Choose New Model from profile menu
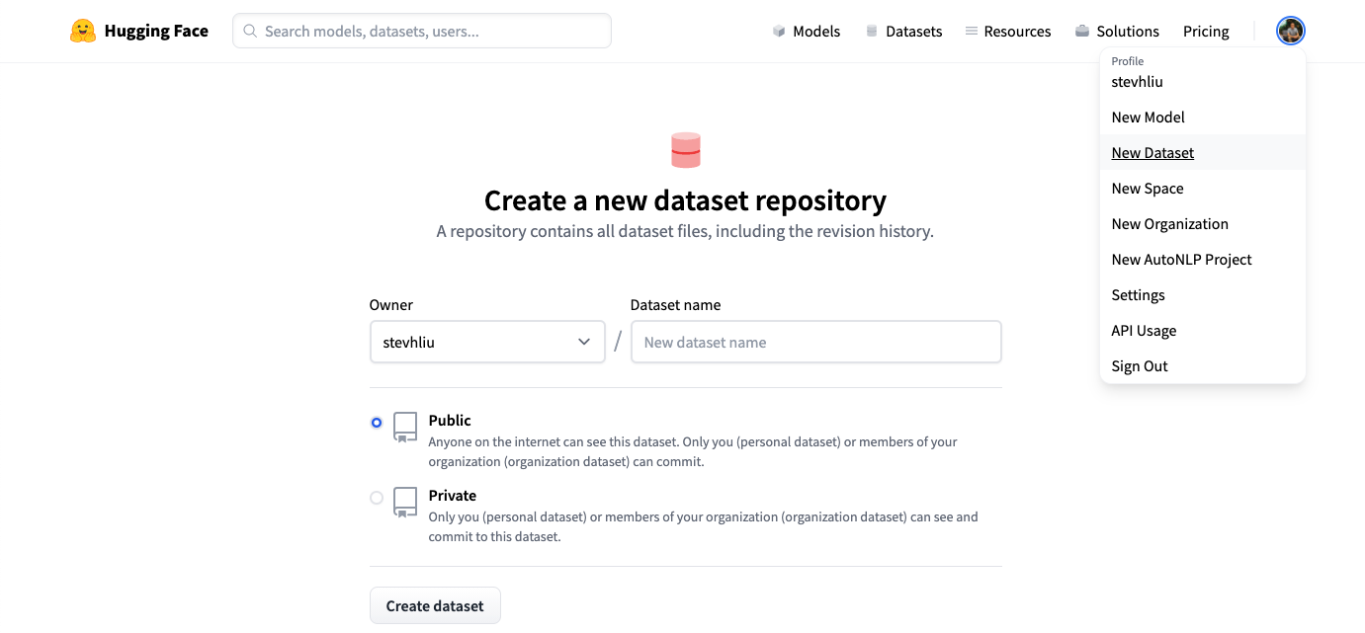The image size is (1365, 633). click(1148, 118)
